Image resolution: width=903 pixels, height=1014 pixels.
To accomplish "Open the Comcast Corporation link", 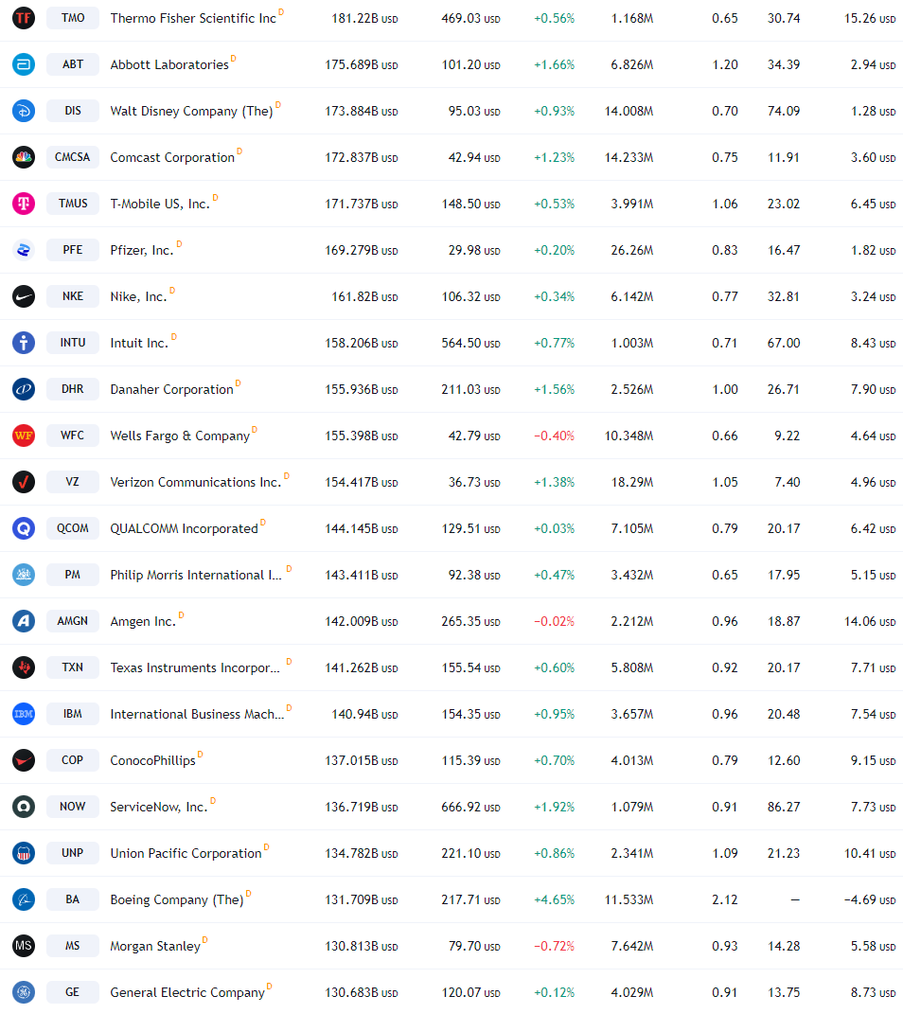I will [x=172, y=158].
